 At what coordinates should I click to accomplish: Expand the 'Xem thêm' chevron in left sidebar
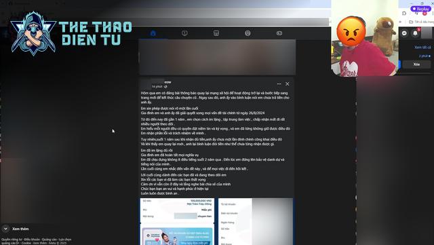pyautogui.click(x=5, y=229)
